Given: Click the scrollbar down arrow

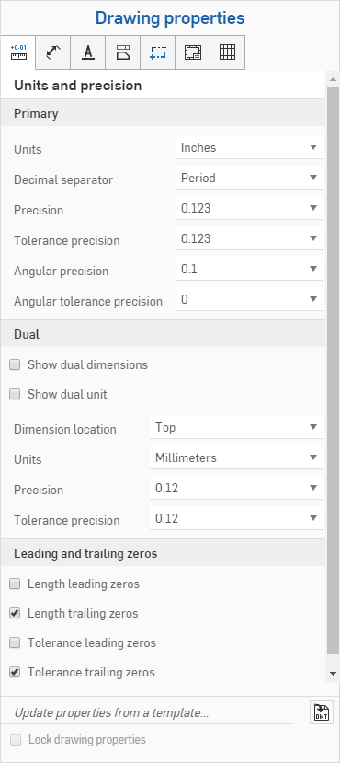Looking at the screenshot, I should pos(333,674).
